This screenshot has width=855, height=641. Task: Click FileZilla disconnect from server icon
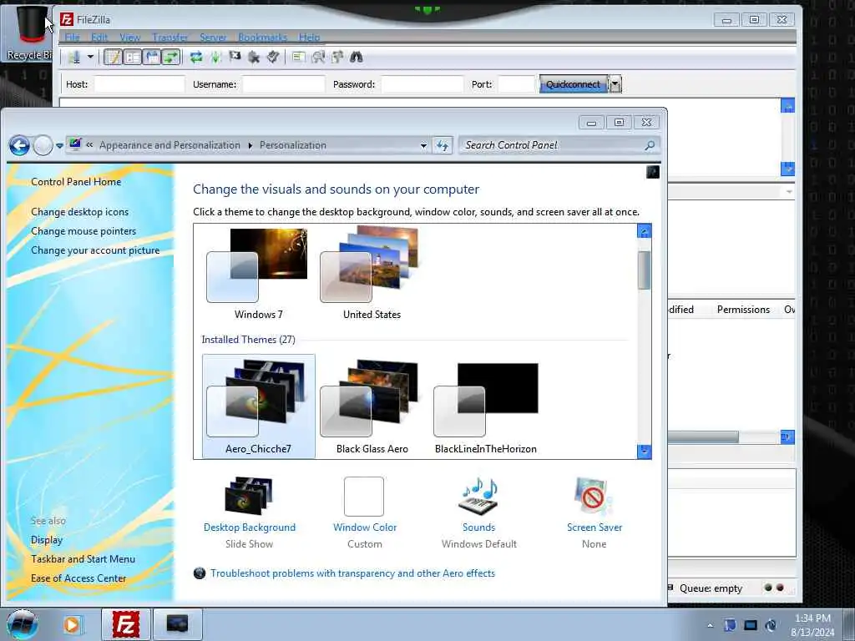[x=254, y=57]
